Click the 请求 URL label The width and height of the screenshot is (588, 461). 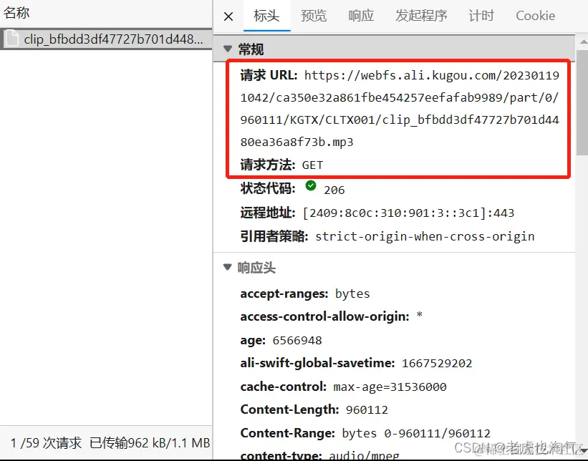(x=269, y=75)
